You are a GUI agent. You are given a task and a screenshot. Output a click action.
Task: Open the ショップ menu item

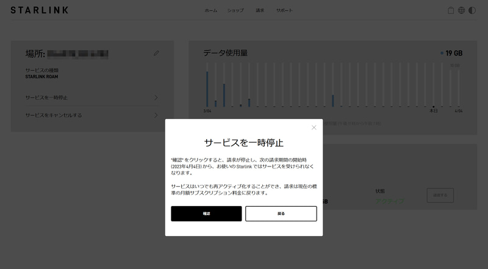235,10
